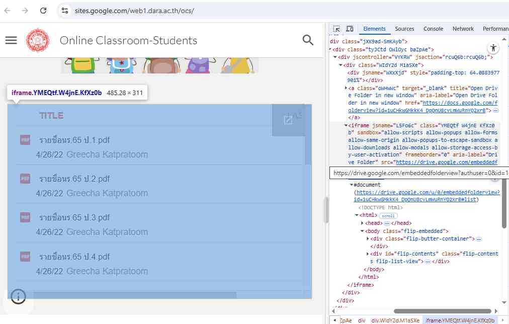Expand the flip-butter-container div
The width and height of the screenshot is (509, 324).
pyautogui.click(x=368, y=238)
